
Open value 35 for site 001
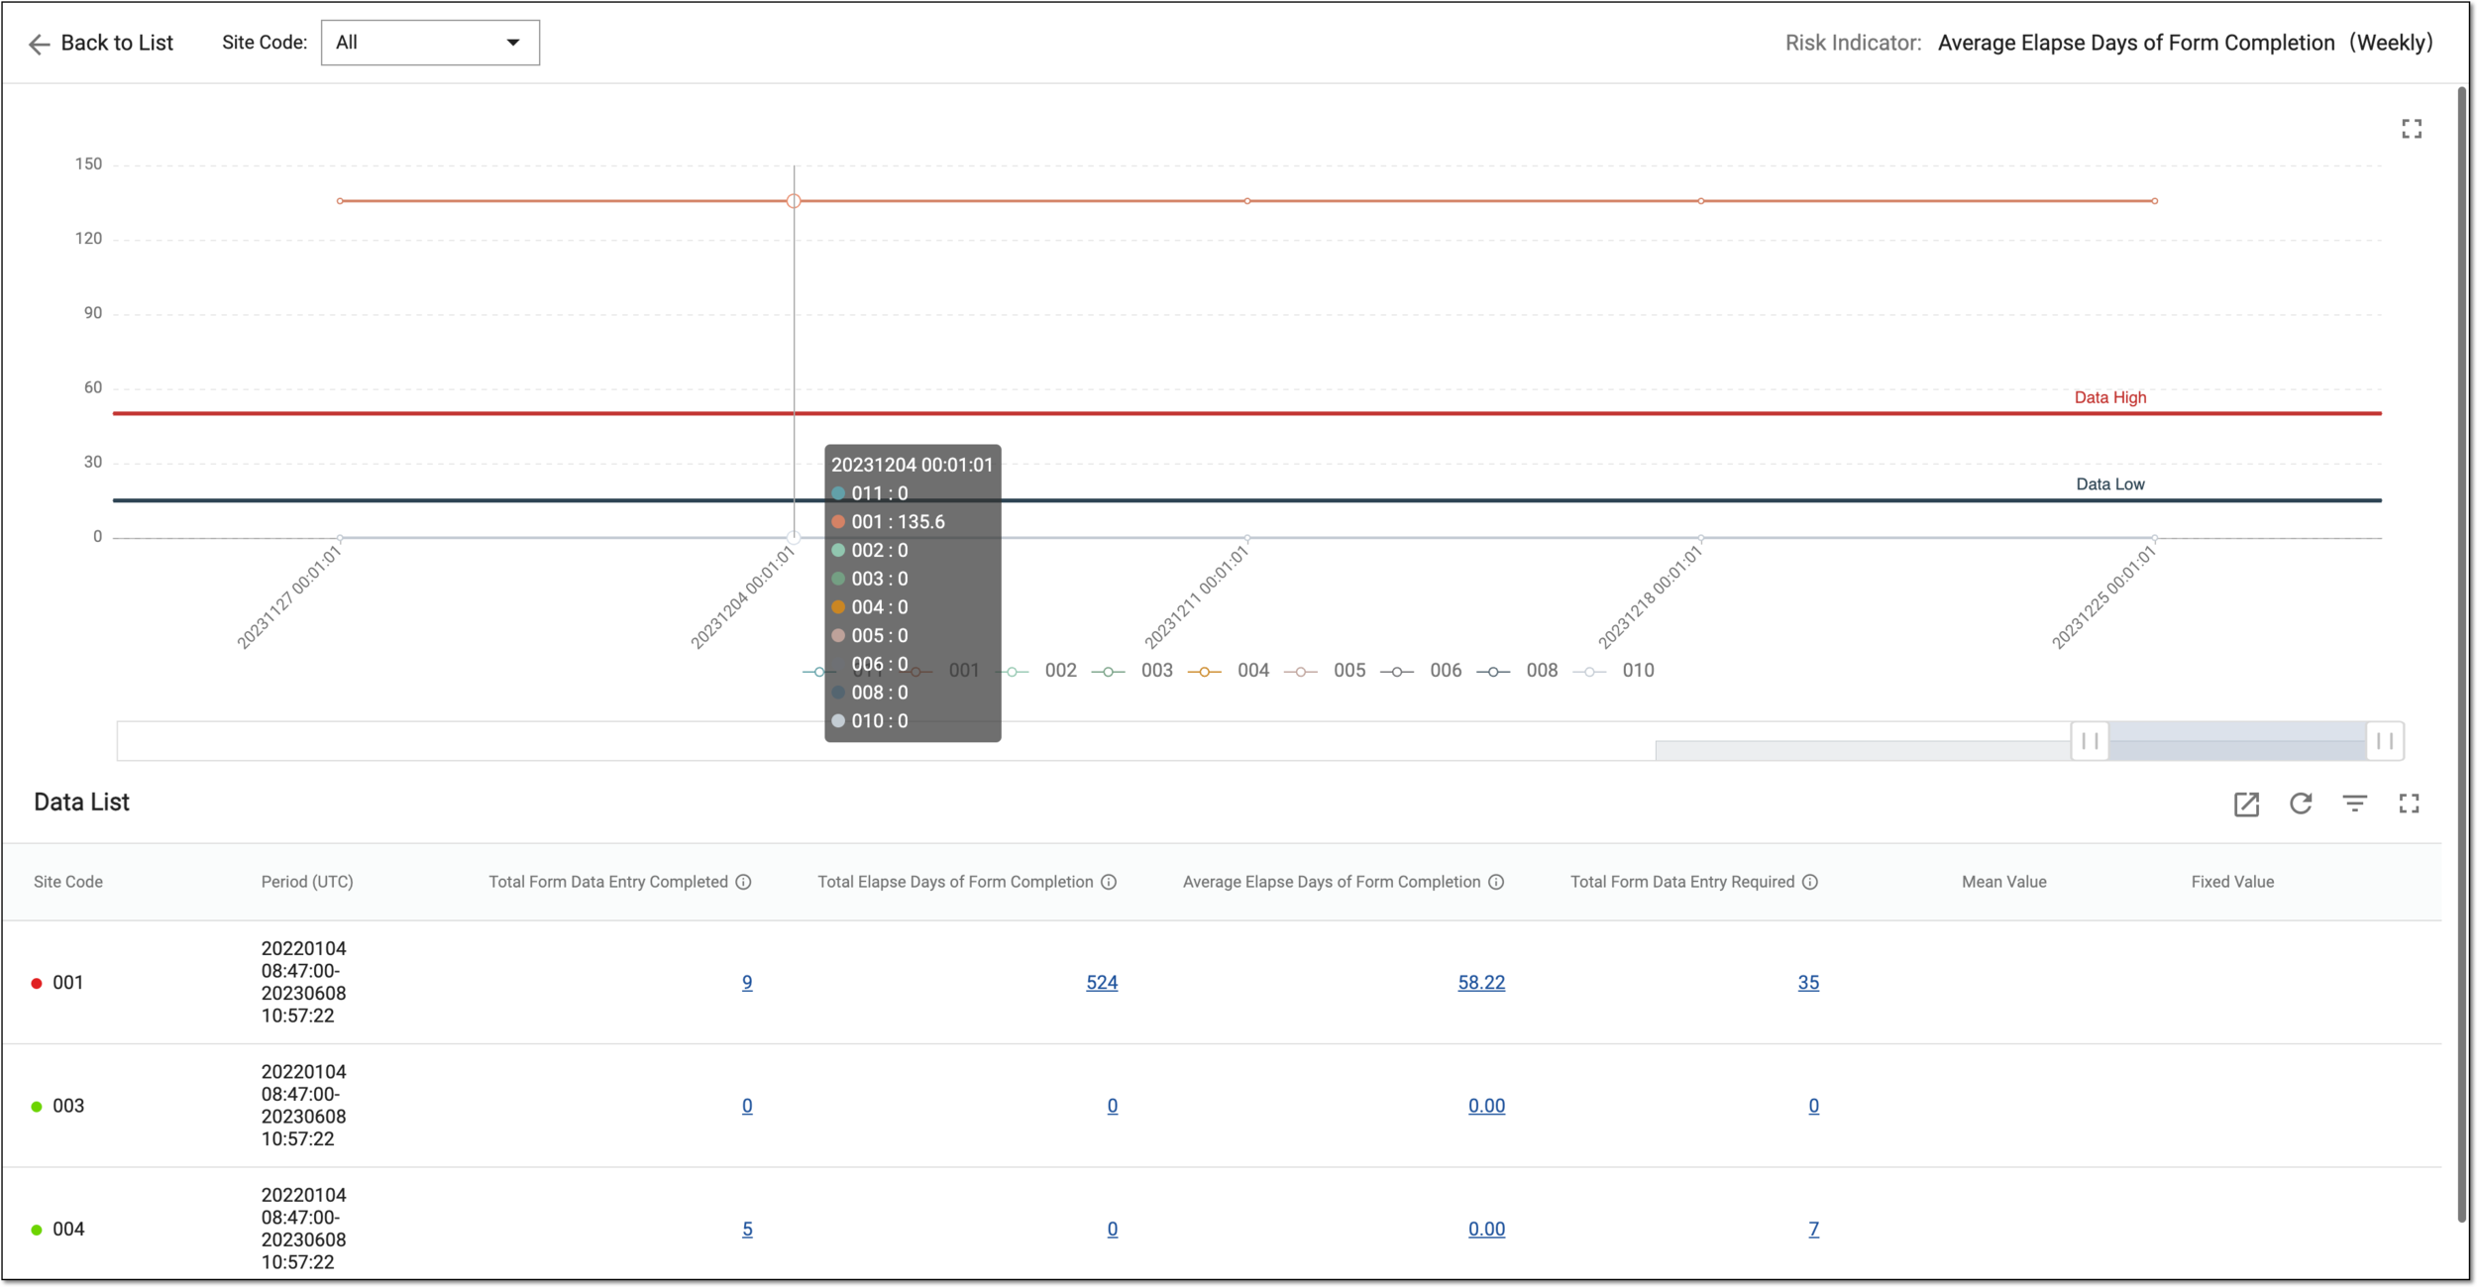(x=1808, y=983)
